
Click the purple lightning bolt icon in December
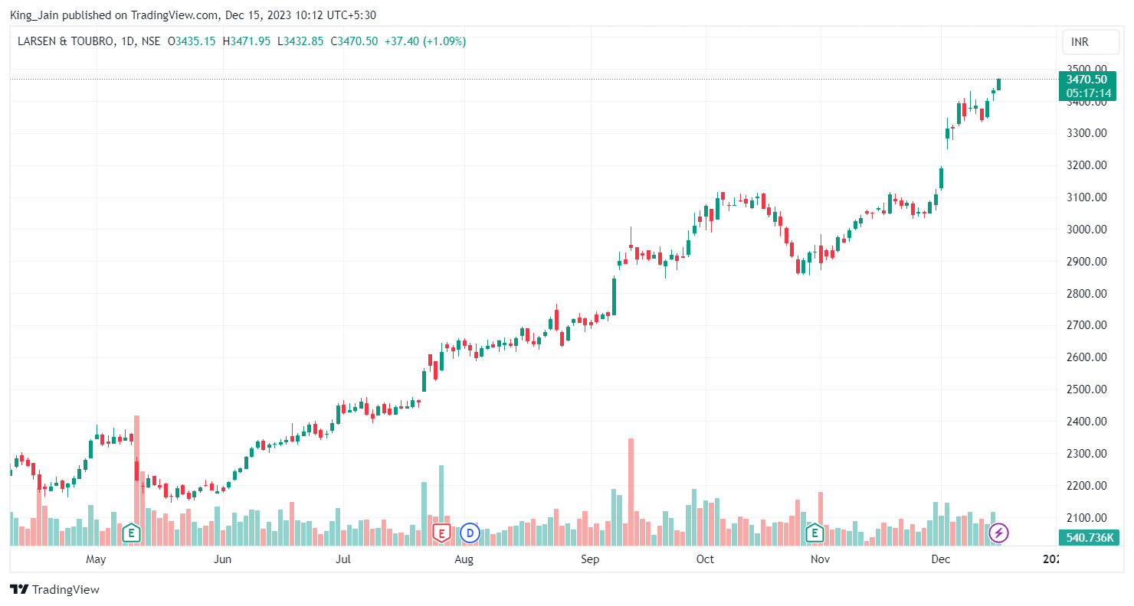click(x=999, y=533)
